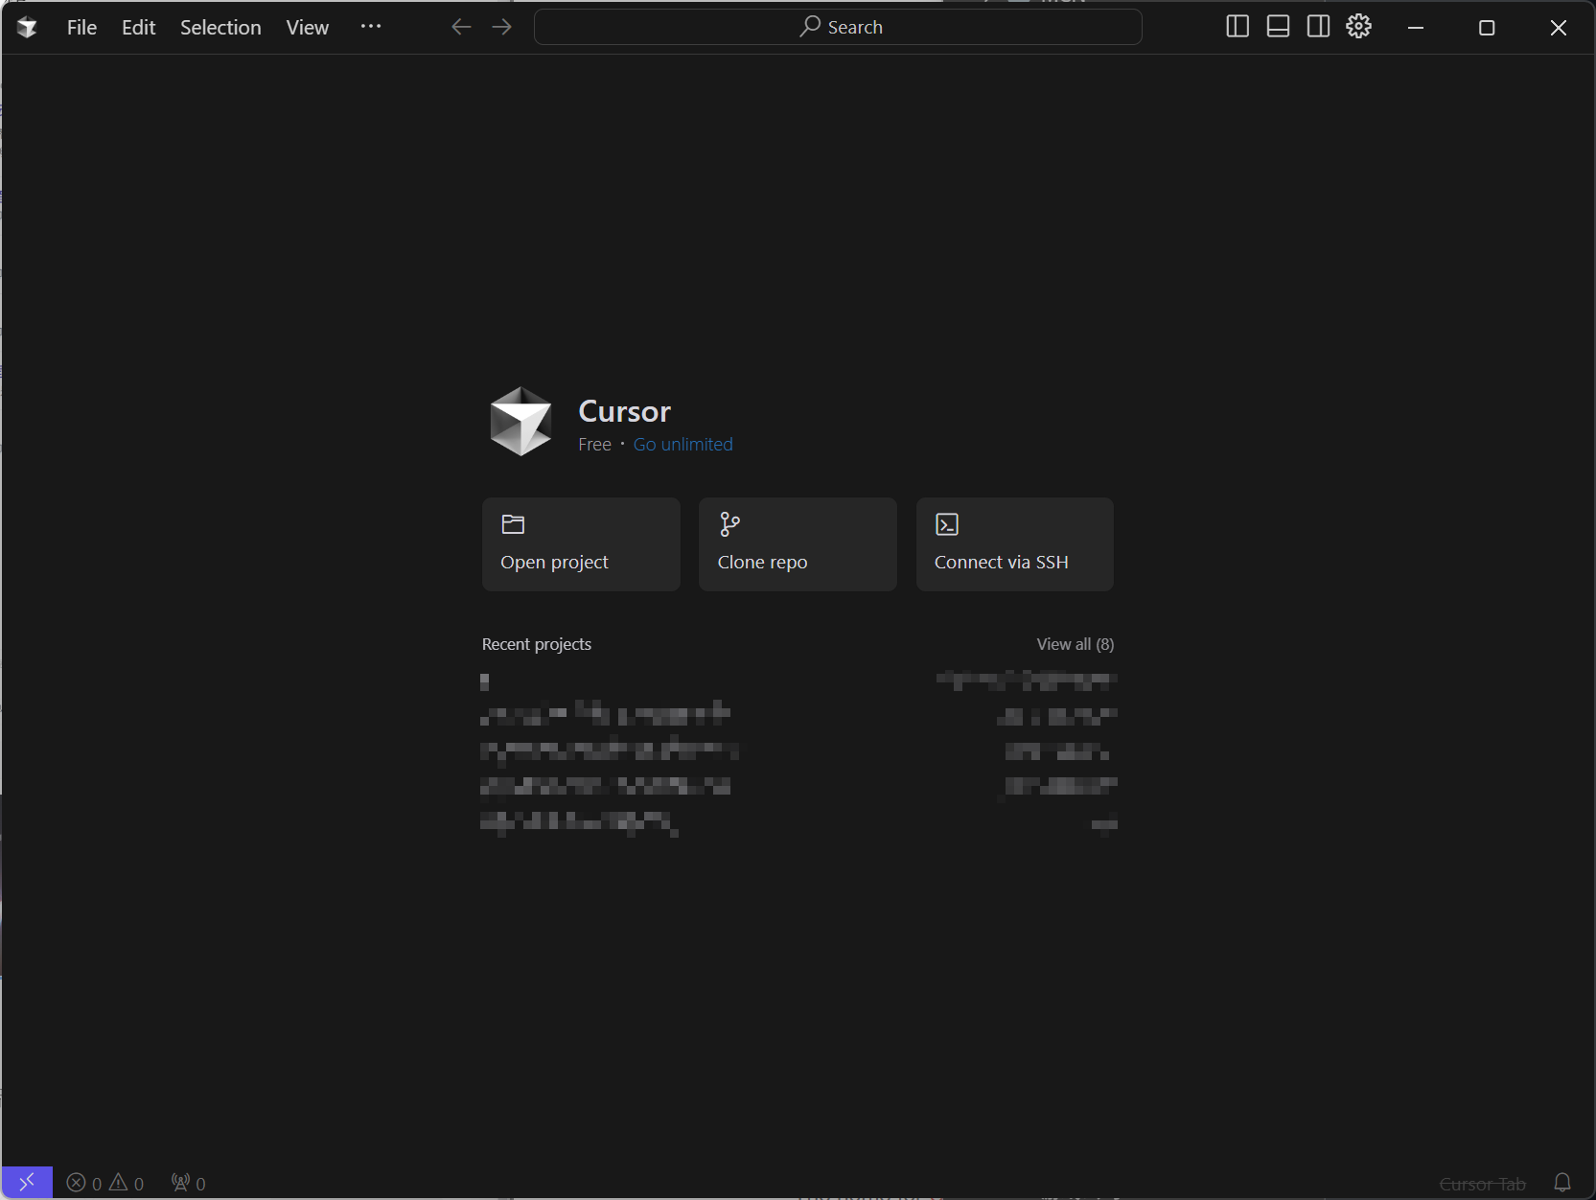Click the Cursor app logo in title bar
The image size is (1596, 1200).
27,28
